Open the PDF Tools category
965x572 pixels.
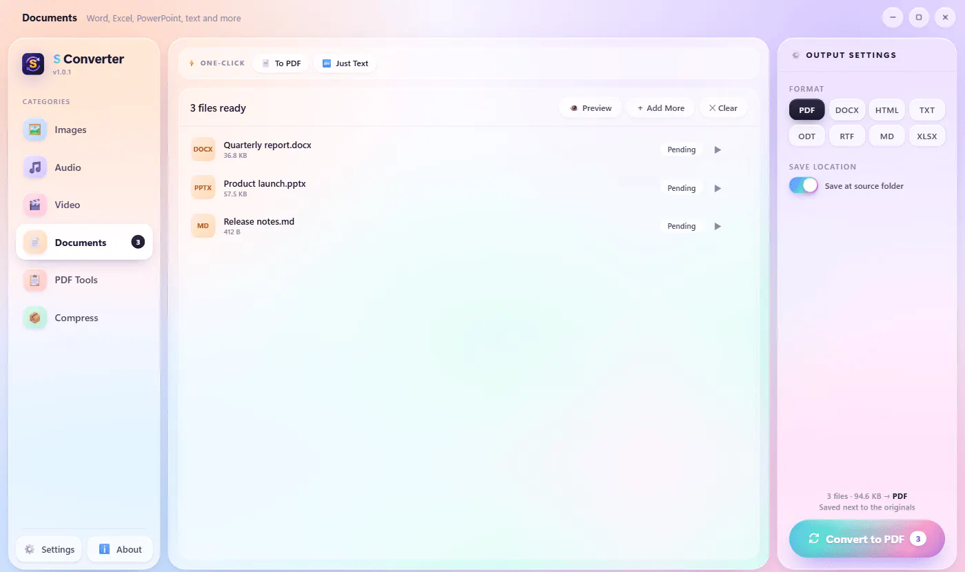(84, 280)
